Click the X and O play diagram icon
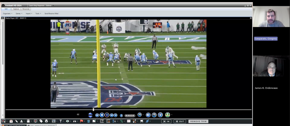 [135, 121]
